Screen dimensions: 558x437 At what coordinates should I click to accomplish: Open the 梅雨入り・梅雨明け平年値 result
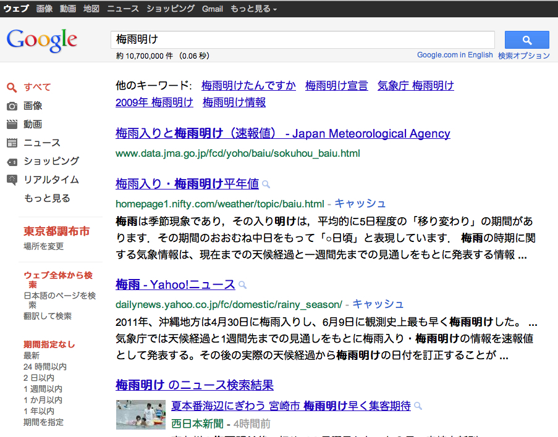tap(187, 184)
